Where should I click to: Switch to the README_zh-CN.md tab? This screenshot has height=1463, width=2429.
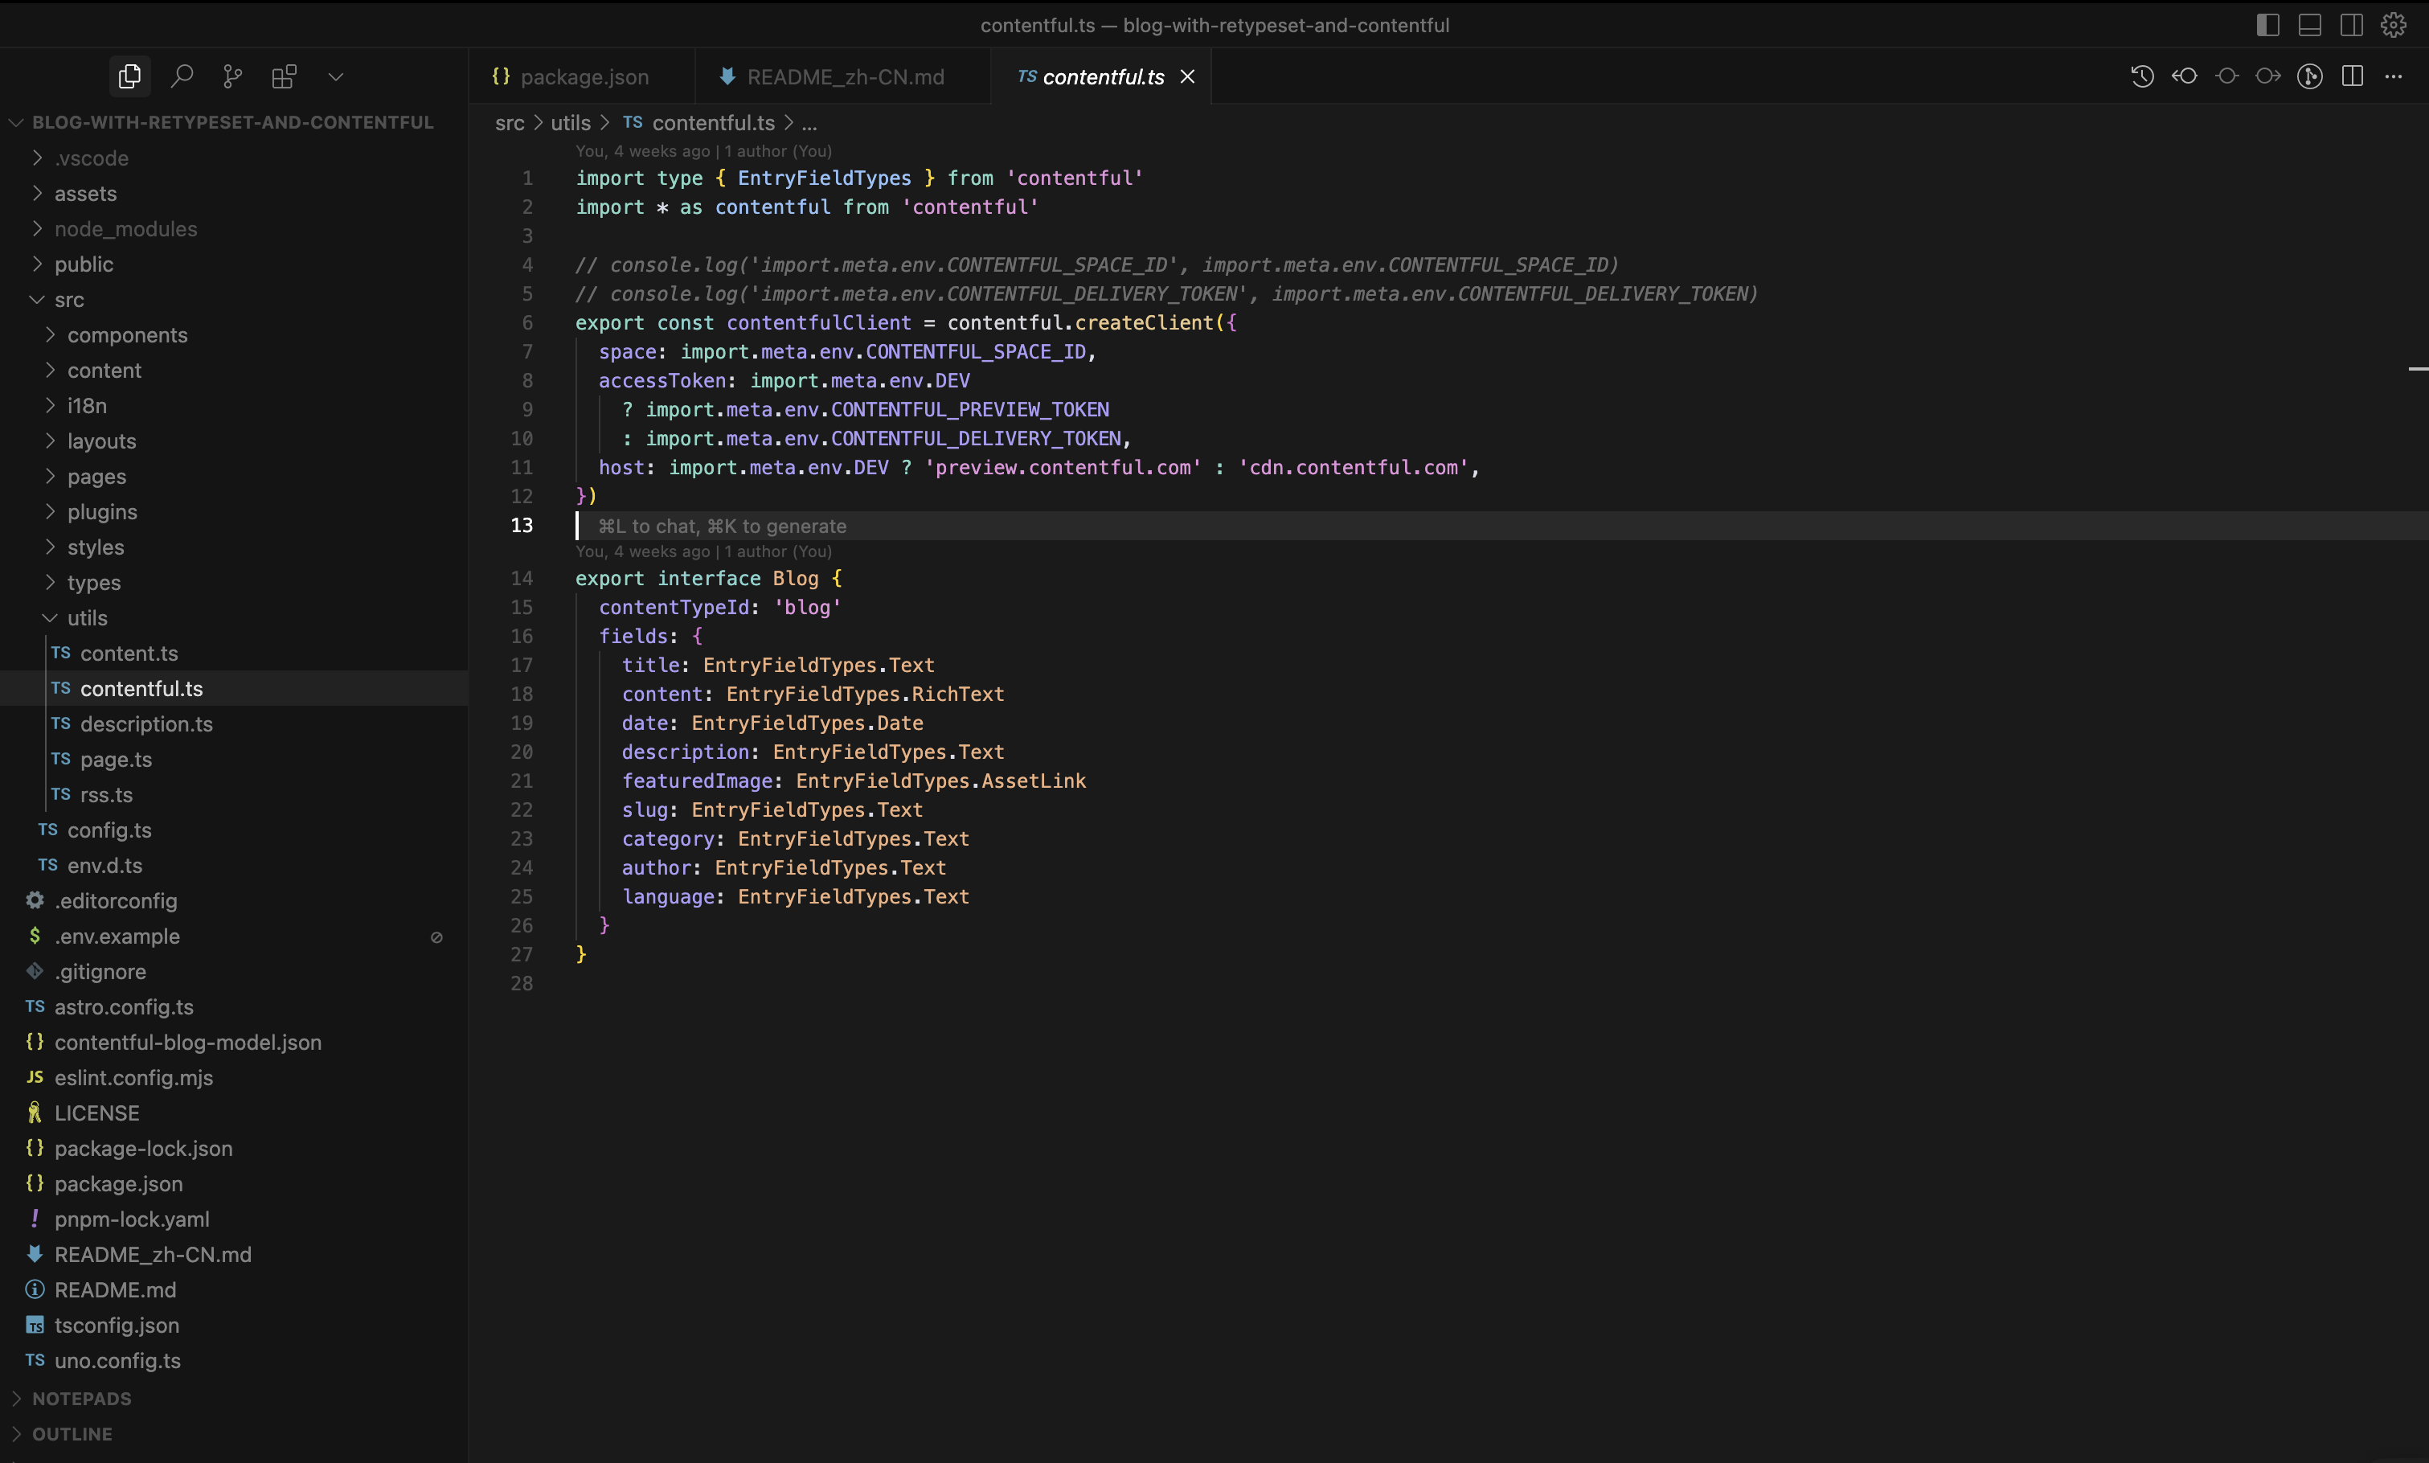click(845, 77)
